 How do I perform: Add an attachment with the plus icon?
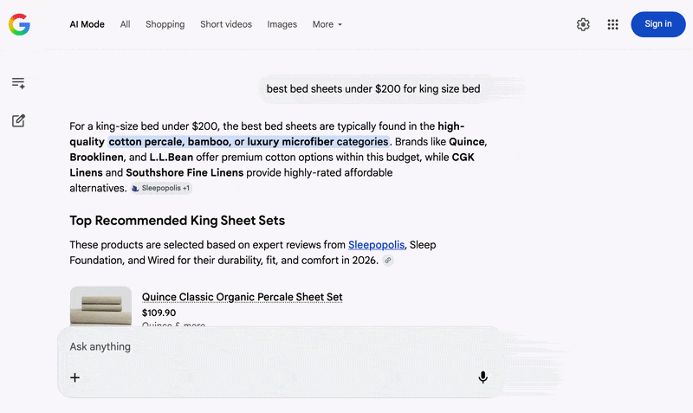coord(75,378)
